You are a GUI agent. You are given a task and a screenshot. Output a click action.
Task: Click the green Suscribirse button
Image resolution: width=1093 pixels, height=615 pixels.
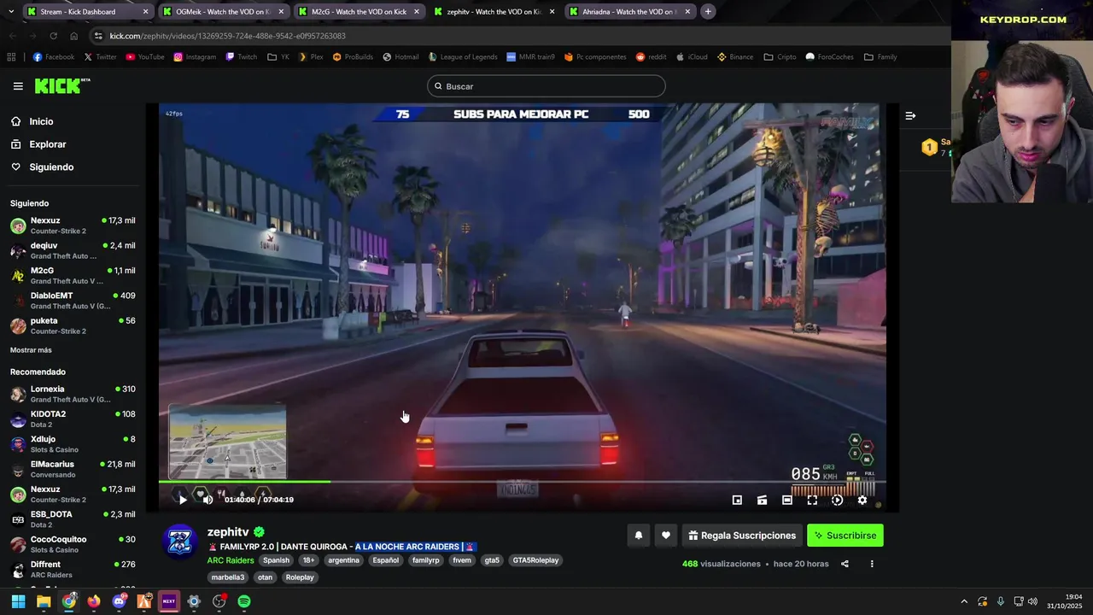(845, 536)
